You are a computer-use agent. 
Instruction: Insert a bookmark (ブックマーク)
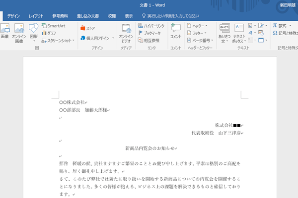tap(151, 33)
